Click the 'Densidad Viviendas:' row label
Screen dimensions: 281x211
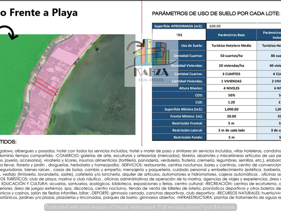click(x=187, y=66)
